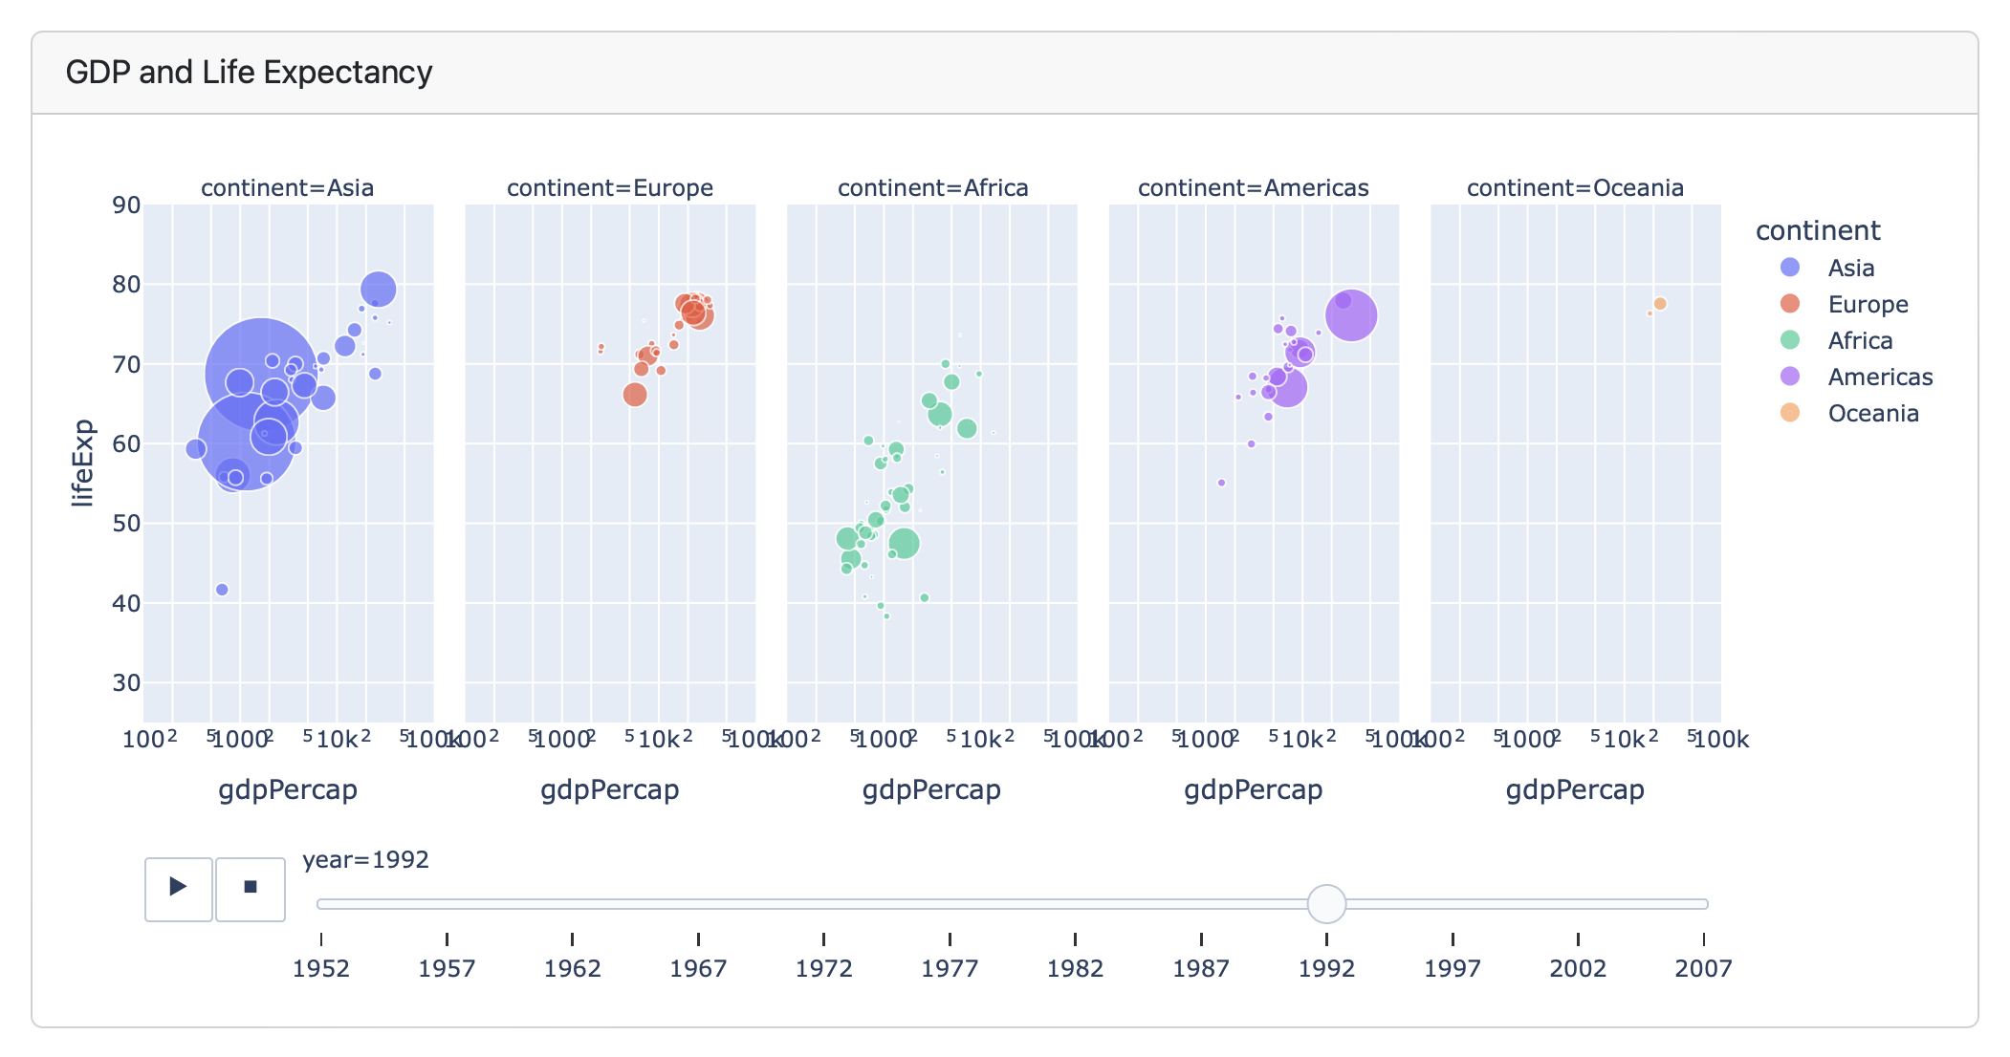Click the 1977 tick on the timeline

[x=951, y=968]
